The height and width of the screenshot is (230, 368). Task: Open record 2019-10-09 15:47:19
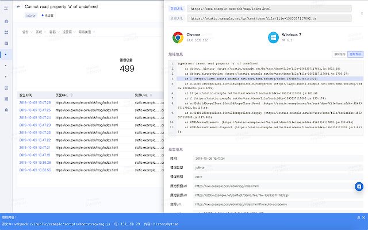(x=35, y=155)
